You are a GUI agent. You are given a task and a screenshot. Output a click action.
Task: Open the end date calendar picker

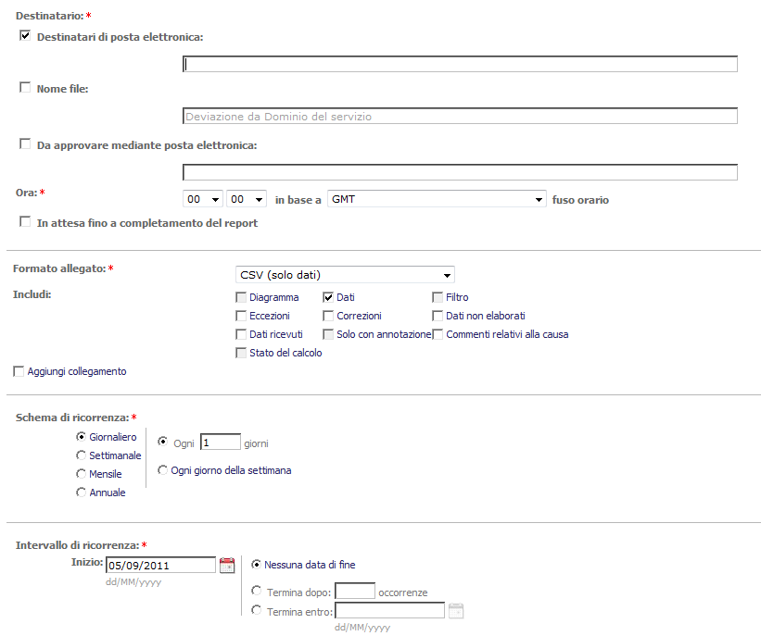pos(455,610)
